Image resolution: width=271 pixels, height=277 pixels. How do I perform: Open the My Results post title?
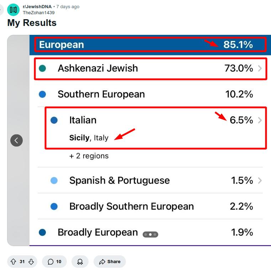tap(32, 23)
